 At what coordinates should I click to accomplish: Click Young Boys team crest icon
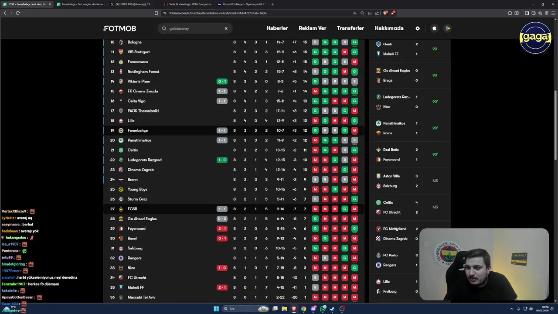pos(121,189)
